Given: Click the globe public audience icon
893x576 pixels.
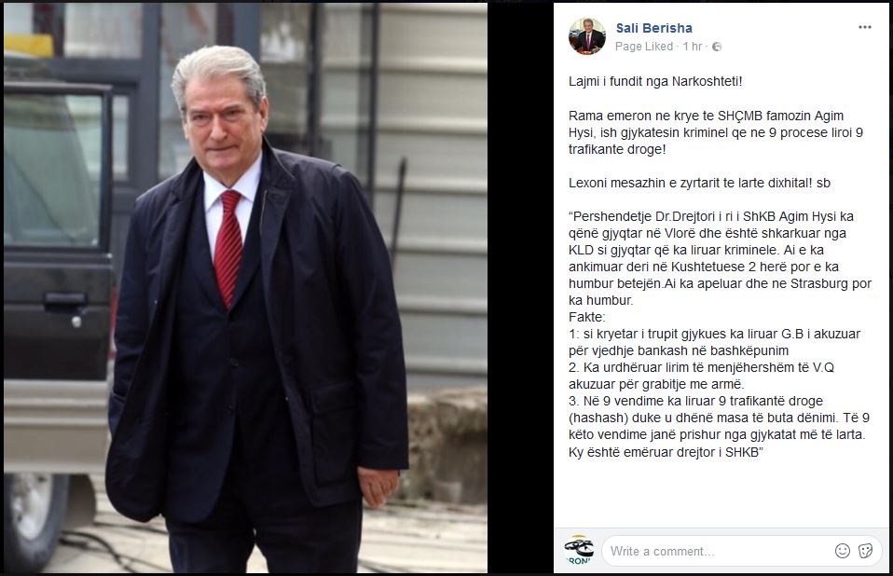Looking at the screenshot, I should [x=717, y=47].
